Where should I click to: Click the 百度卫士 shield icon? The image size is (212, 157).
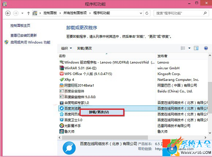click(62, 120)
